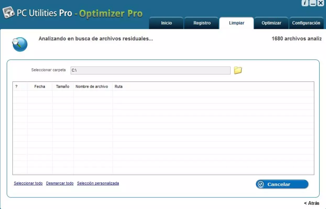Sort by the Fecha column header
Screen dimensions: 326x209
[40, 86]
